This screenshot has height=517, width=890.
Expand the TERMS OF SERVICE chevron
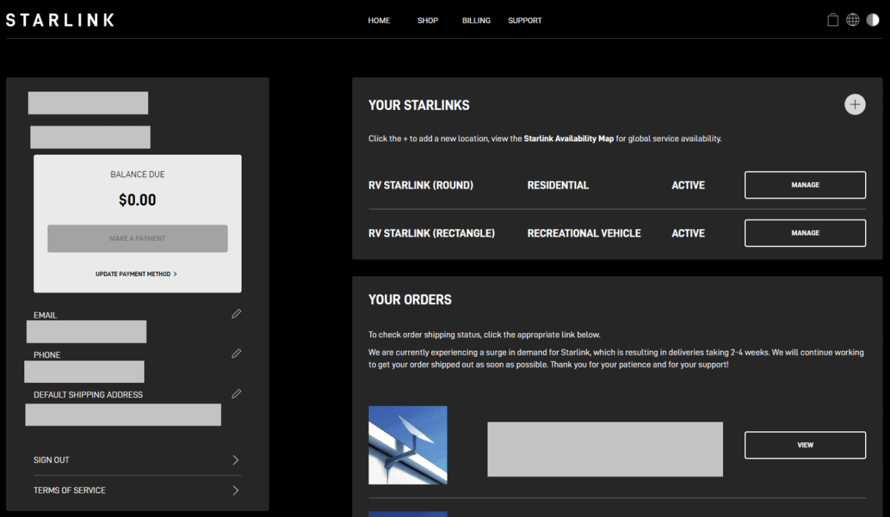tap(236, 490)
